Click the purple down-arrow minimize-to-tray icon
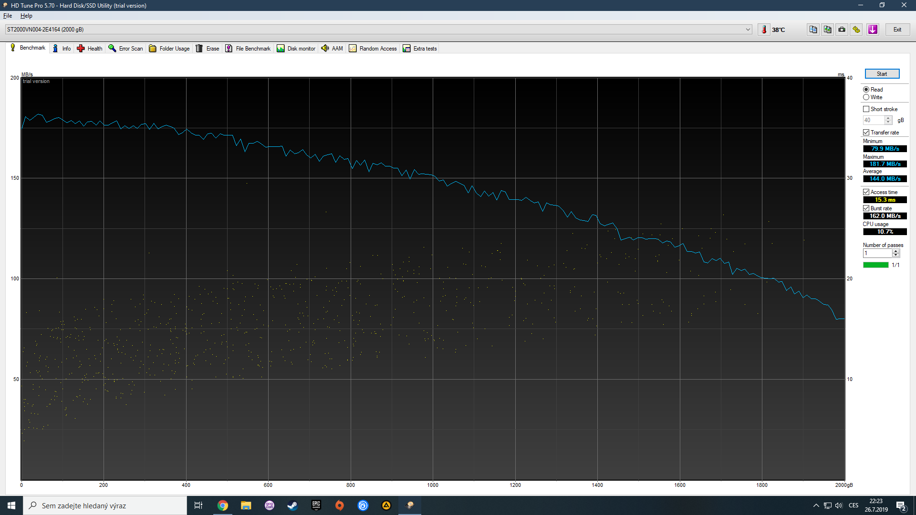The width and height of the screenshot is (916, 515). click(x=873, y=30)
